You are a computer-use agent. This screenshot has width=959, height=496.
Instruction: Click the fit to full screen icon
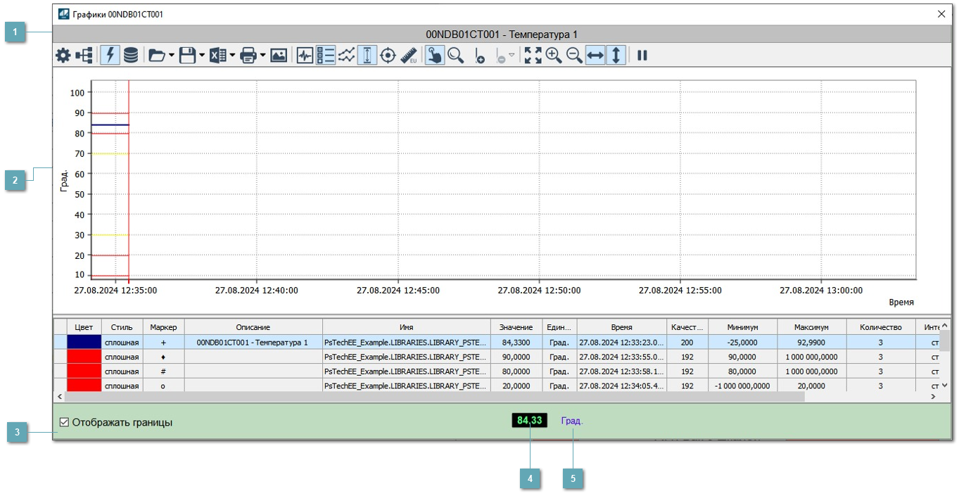click(x=533, y=56)
